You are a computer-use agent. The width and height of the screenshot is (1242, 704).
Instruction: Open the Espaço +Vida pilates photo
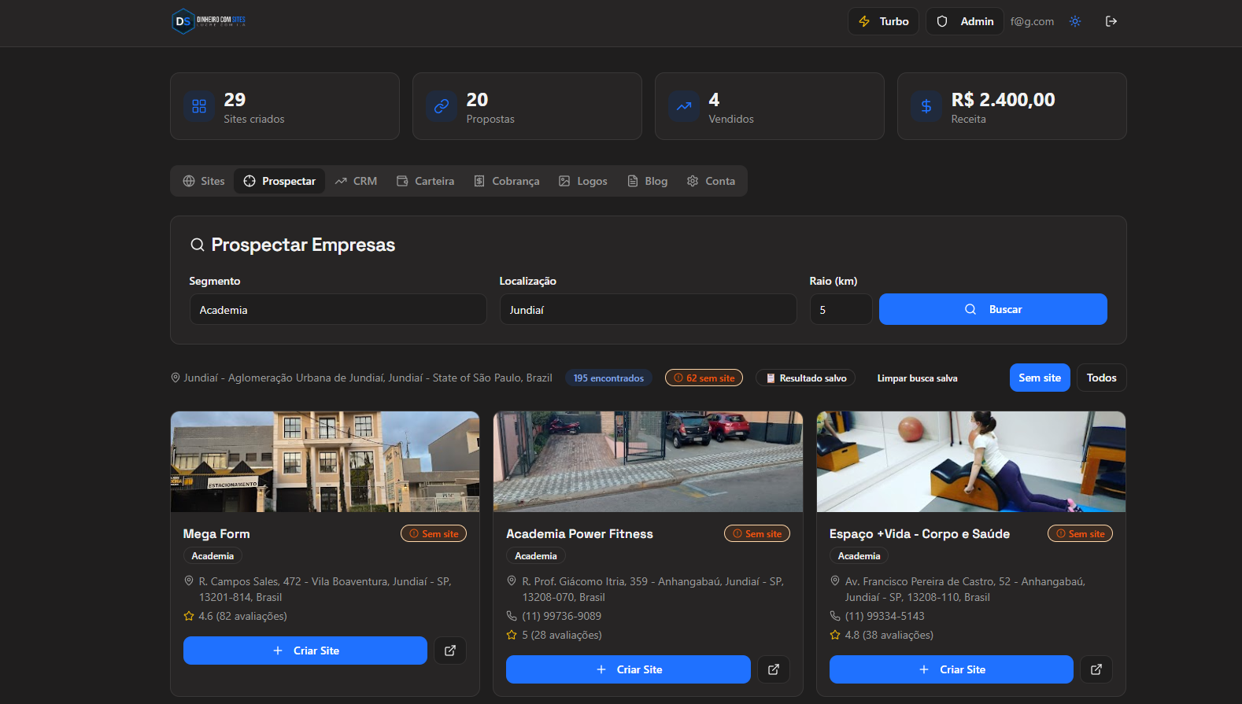click(x=971, y=462)
